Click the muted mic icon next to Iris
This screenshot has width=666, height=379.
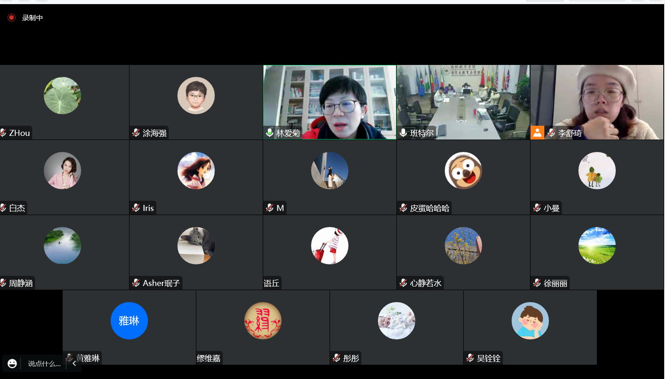click(x=136, y=208)
